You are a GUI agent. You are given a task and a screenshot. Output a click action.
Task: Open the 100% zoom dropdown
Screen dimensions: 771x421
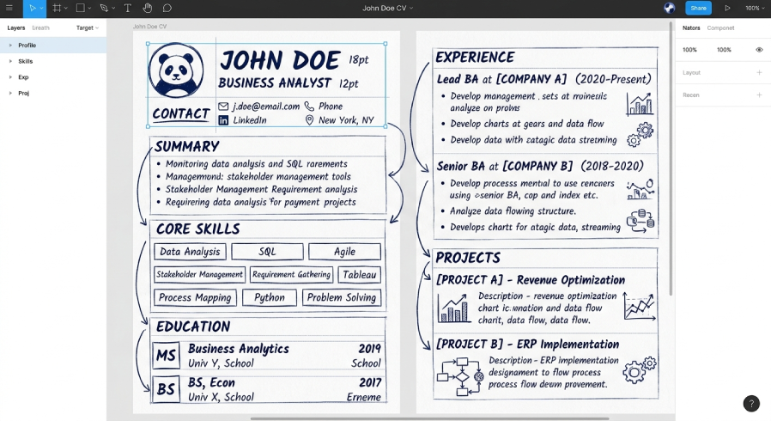pyautogui.click(x=754, y=9)
